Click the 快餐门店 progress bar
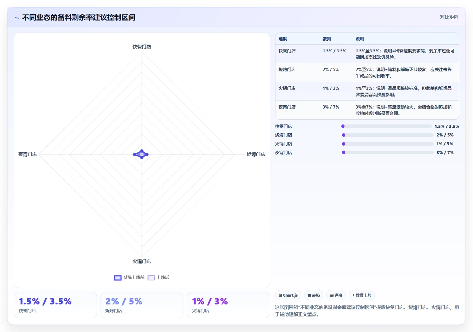 coord(387,126)
